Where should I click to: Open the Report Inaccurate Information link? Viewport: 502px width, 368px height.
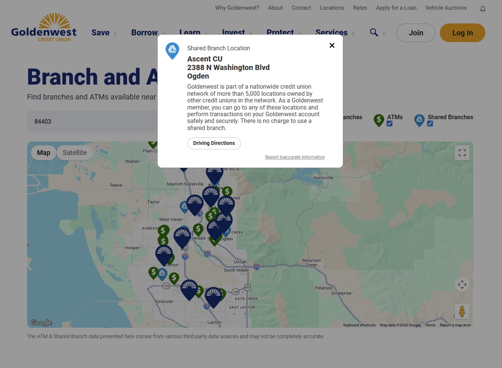pos(295,157)
